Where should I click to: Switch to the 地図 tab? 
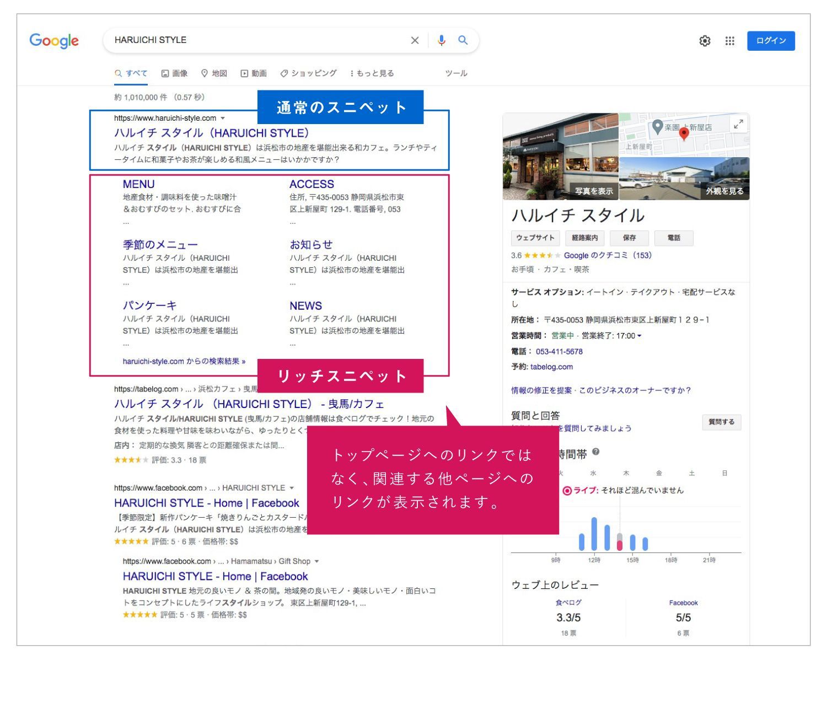coord(214,73)
